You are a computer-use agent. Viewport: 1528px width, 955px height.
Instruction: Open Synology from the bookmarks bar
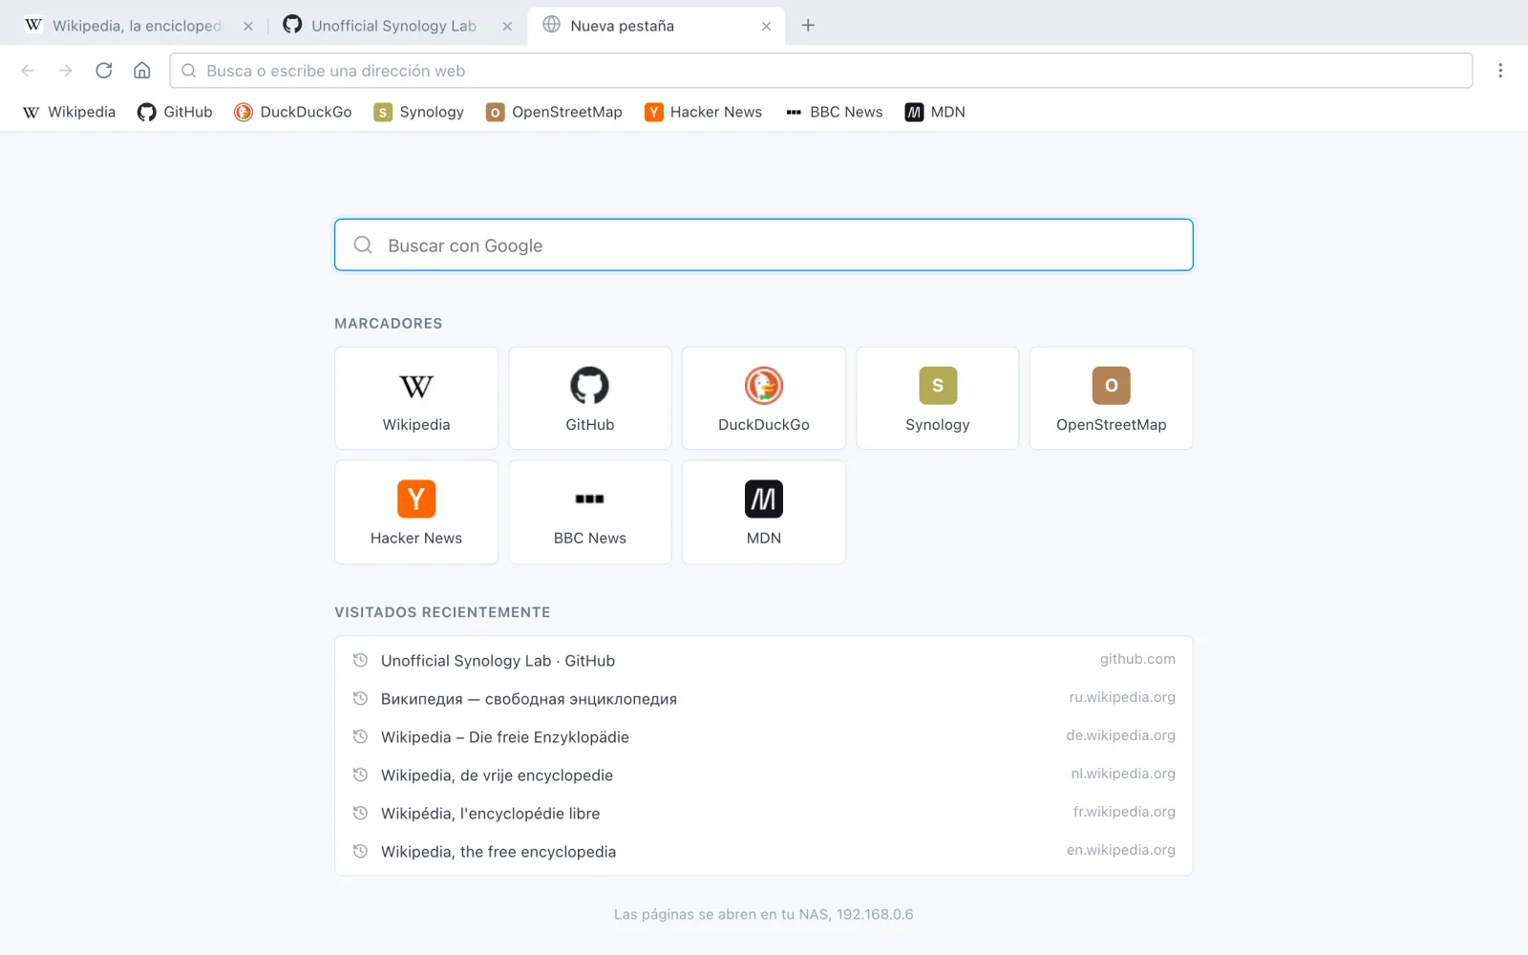coord(419,113)
